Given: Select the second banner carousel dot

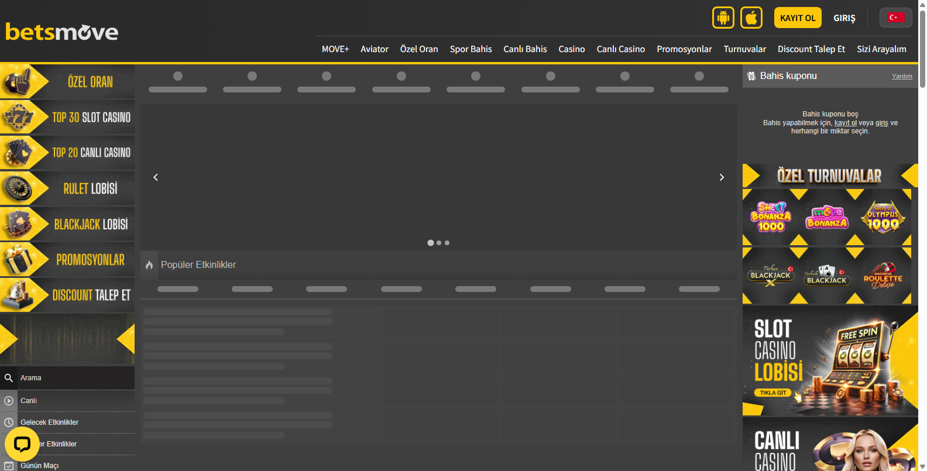Looking at the screenshot, I should (x=439, y=243).
